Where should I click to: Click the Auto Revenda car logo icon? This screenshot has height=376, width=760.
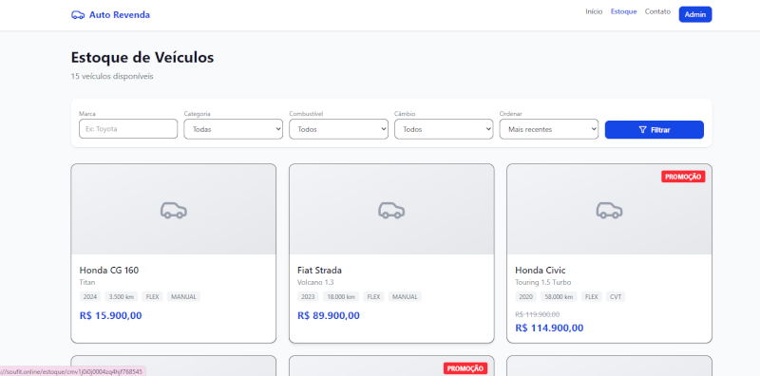pos(78,15)
